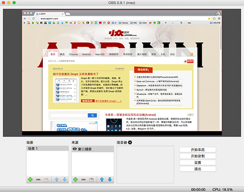Click the 来源 sources heading
244x192 pixels.
click(x=75, y=142)
